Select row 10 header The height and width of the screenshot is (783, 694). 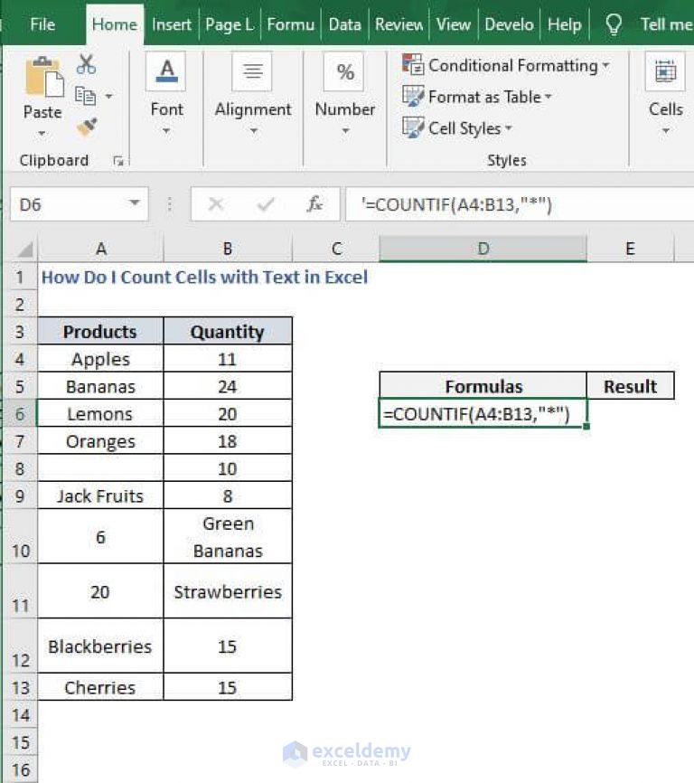pos(21,537)
